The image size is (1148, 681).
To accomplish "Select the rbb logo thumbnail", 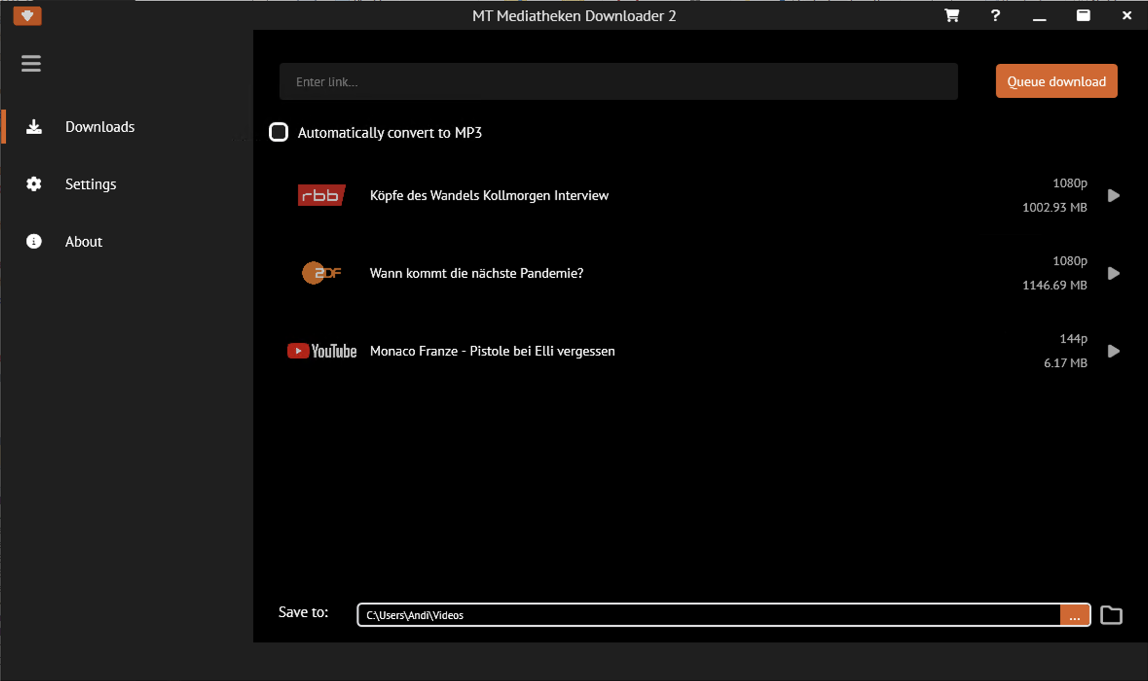I will pyautogui.click(x=321, y=195).
